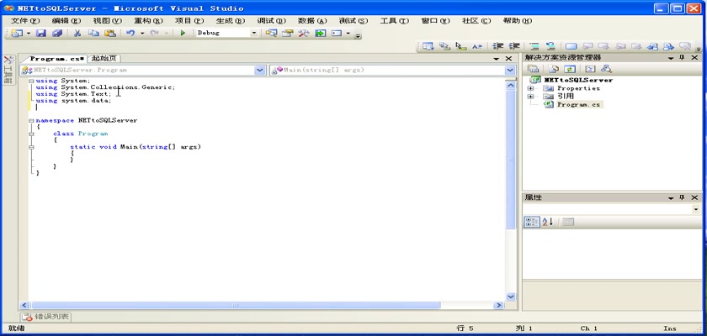Uncomment selected lines icon
This screenshot has height=336, width=707.
pos(550,46)
